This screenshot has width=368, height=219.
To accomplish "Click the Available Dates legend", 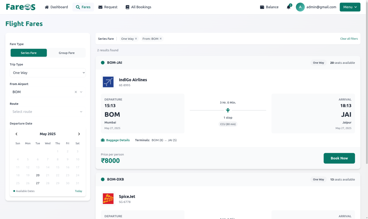I will [24, 191].
